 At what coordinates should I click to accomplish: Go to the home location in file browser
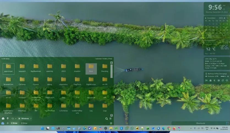tap(3, 118)
